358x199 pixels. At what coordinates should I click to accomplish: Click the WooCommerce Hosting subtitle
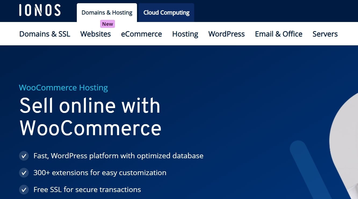63,88
